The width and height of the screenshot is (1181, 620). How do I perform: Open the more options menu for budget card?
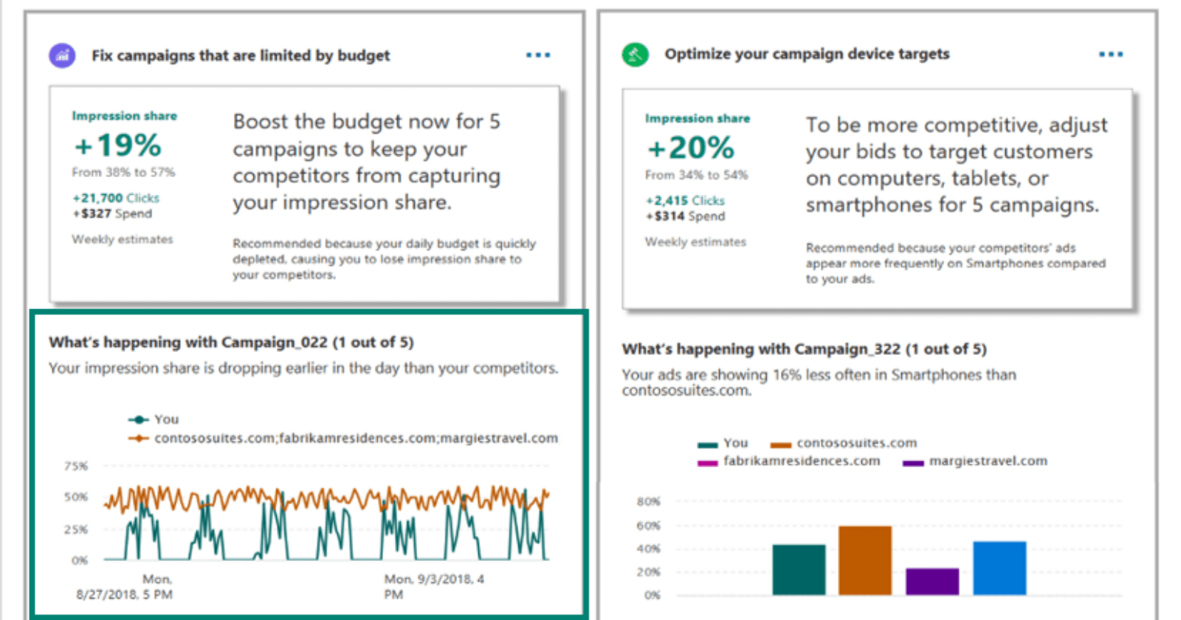pyautogui.click(x=538, y=55)
